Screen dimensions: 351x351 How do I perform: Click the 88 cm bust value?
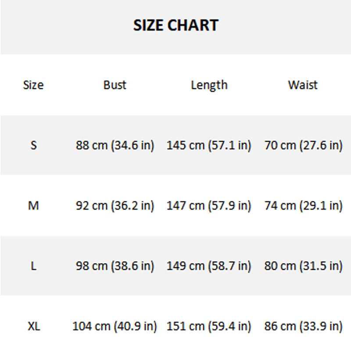(115, 145)
